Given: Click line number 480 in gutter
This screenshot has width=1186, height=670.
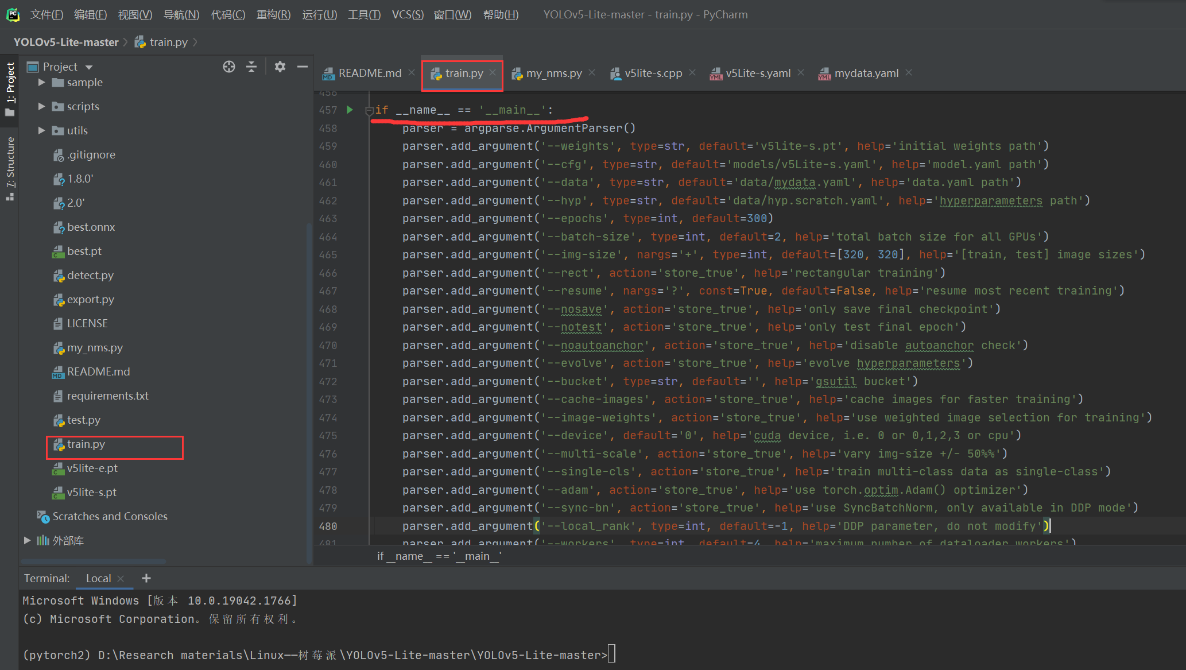Looking at the screenshot, I should click(x=328, y=526).
